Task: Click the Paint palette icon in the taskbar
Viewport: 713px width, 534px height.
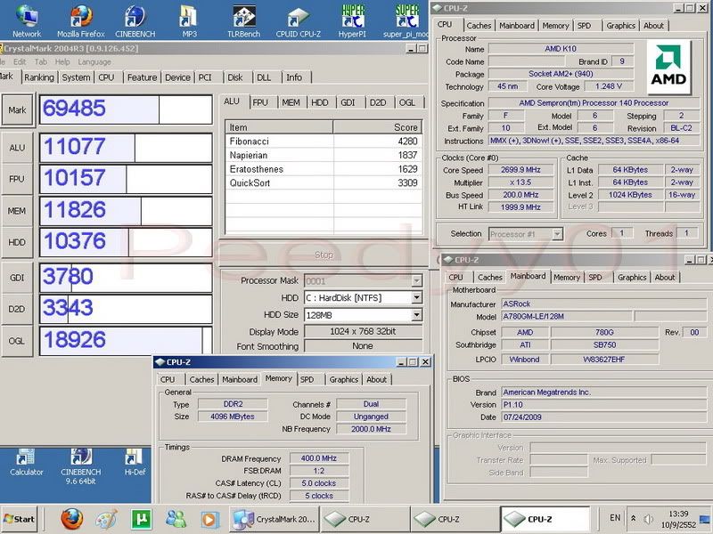Action: [106, 519]
